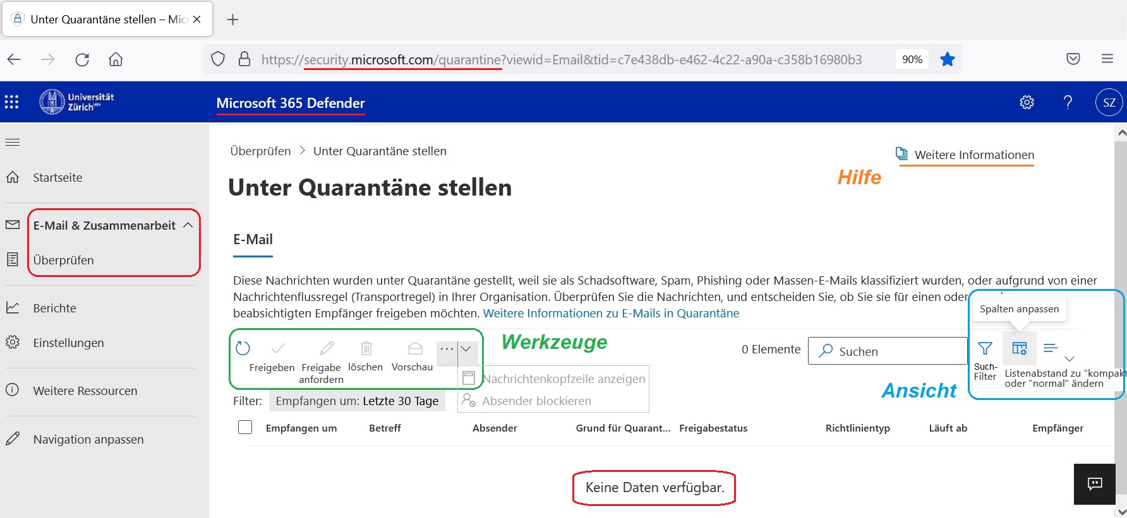
Task: Open the SZ account avatar
Action: coord(1109,102)
